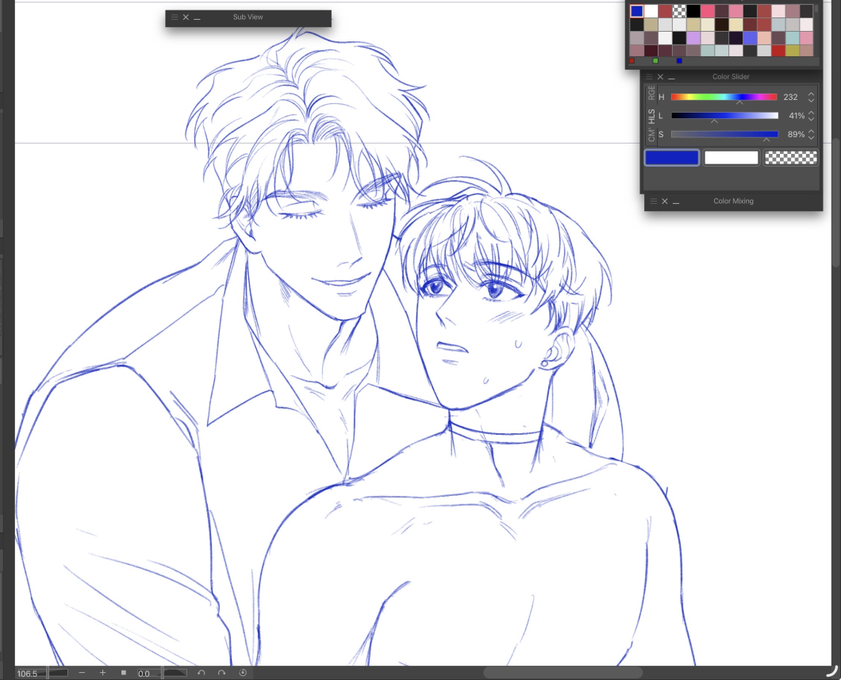This screenshot has width=841, height=680.
Task: Click the zoom percentage field showing 106.5
Action: click(29, 674)
